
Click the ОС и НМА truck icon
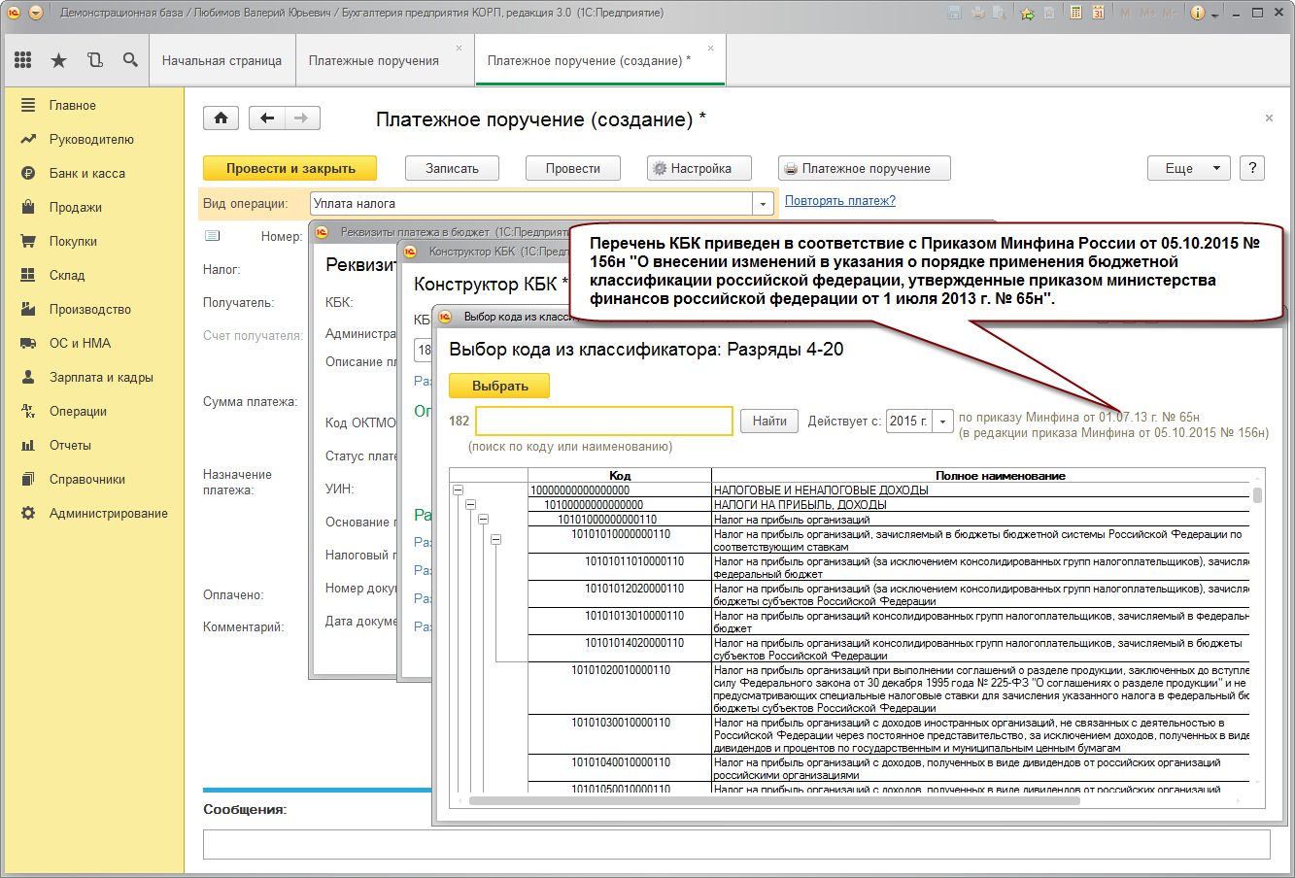28,343
